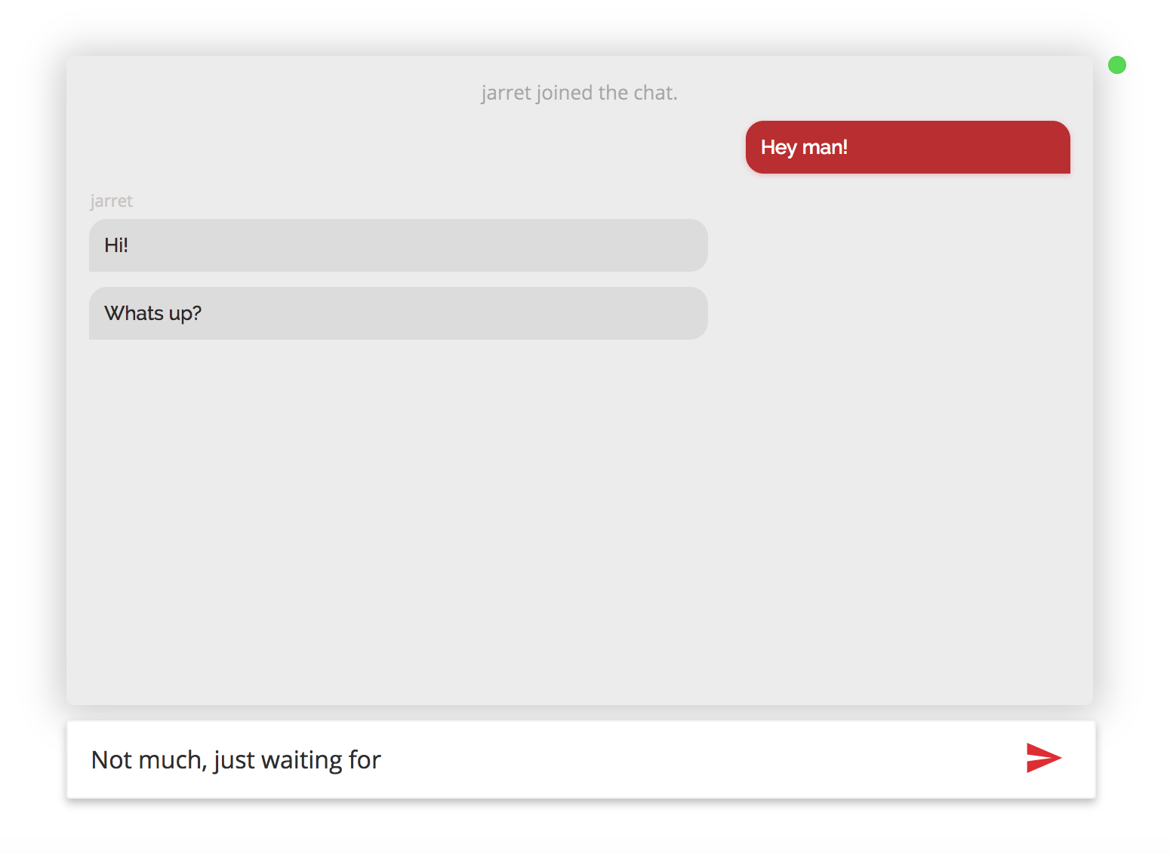The width and height of the screenshot is (1170, 853).
Task: Click the jarret username label above the messages
Action: tap(112, 201)
